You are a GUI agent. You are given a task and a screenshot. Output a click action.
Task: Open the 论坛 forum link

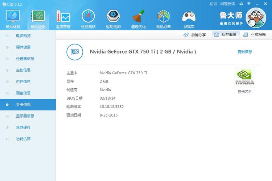(x=213, y=4)
